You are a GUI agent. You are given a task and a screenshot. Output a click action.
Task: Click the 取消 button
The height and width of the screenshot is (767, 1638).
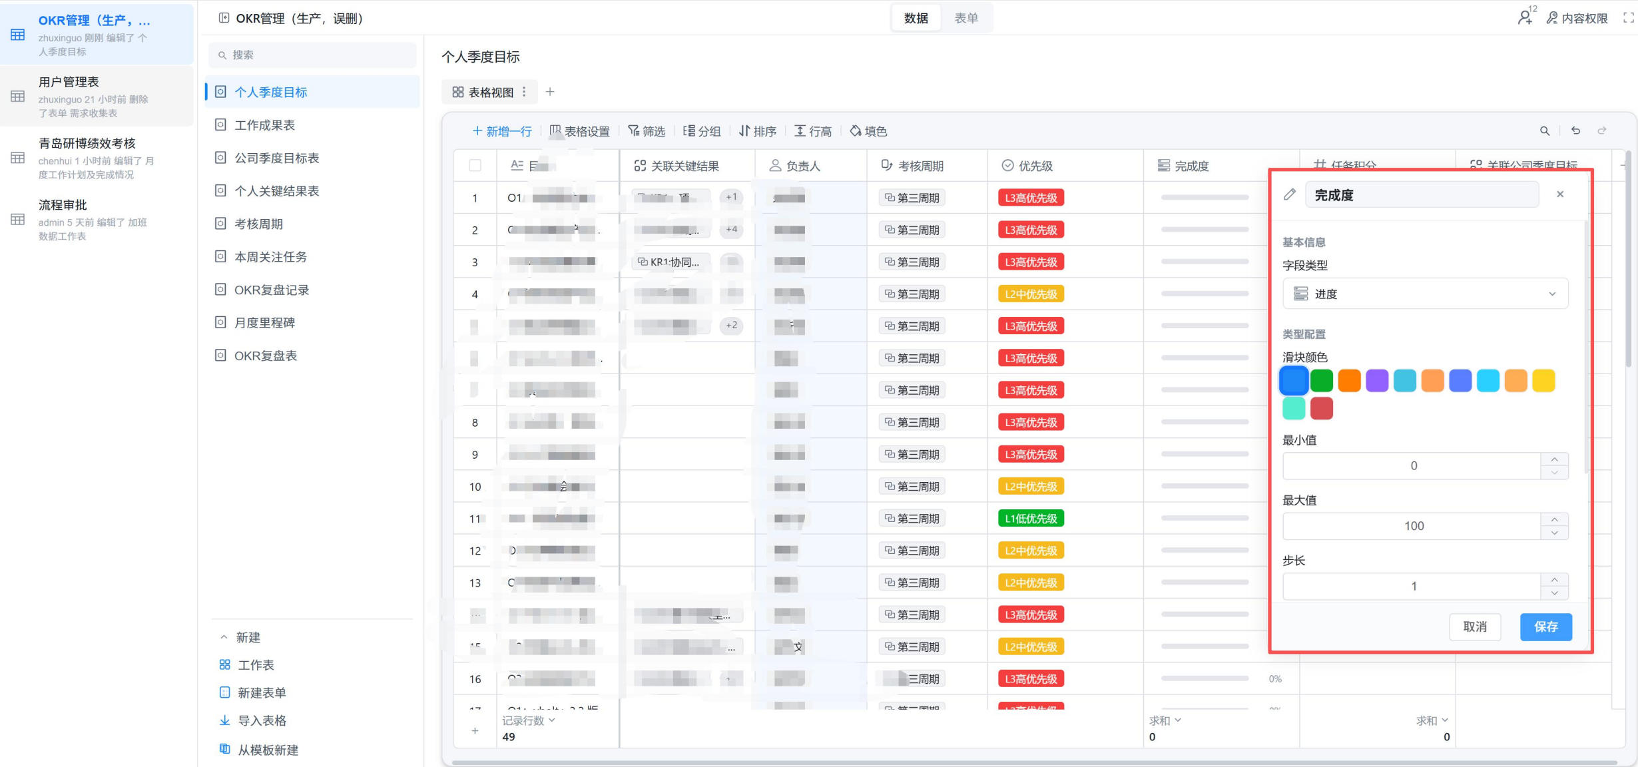[1475, 627]
